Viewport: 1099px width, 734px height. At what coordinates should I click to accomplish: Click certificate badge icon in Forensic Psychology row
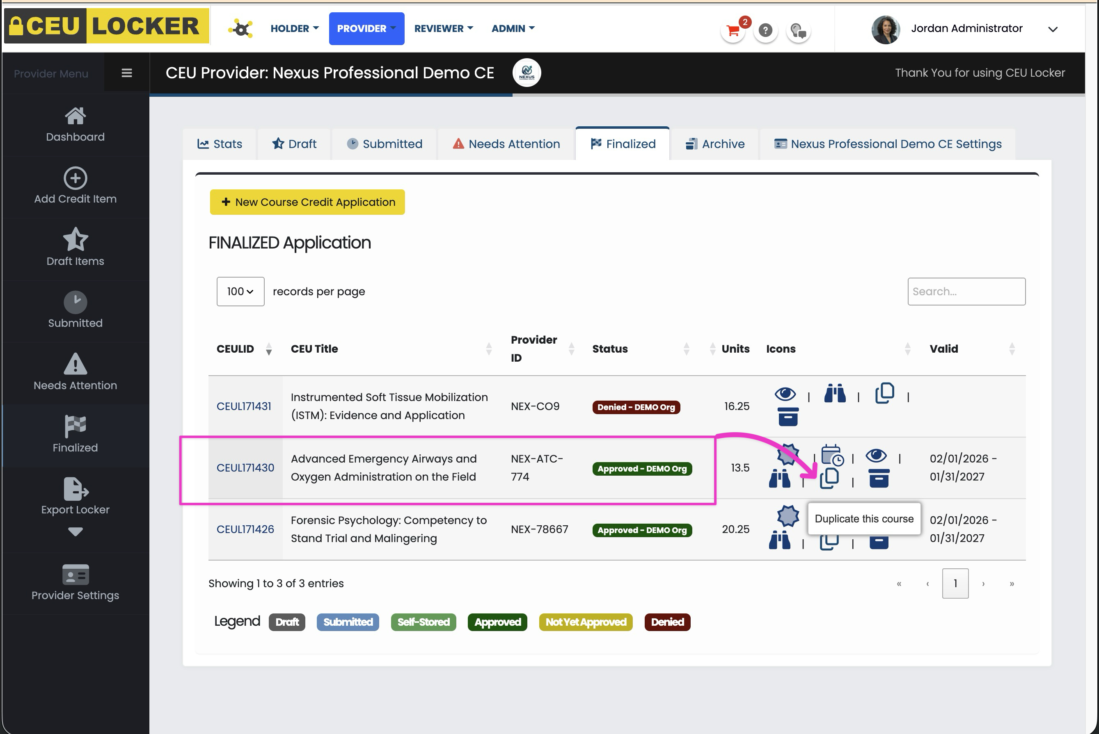[x=788, y=516]
